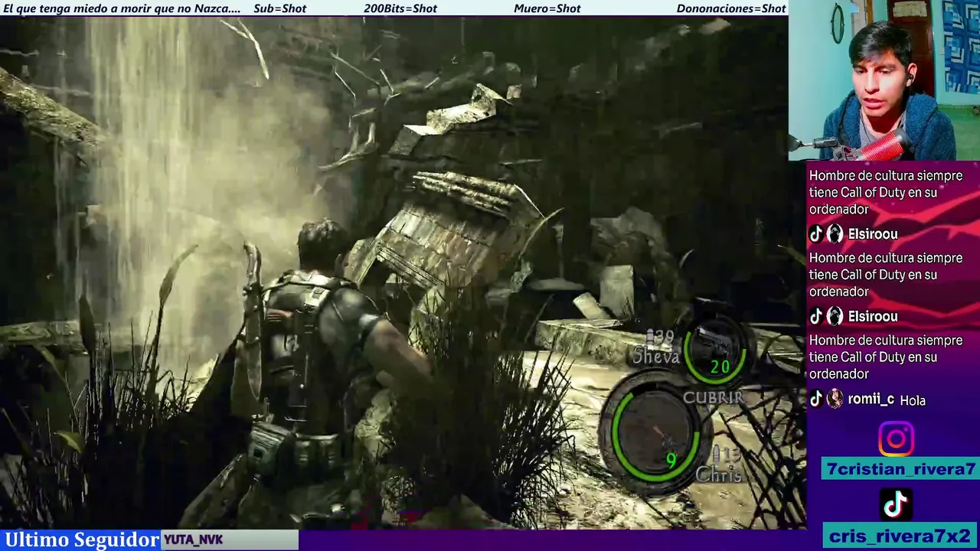
Task: Click the romii_c username in chat
Action: point(871,399)
